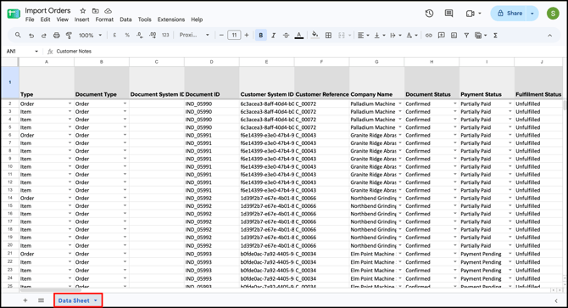The image size is (568, 308).
Task: Search the menus magnifier icon
Action: coord(18,35)
